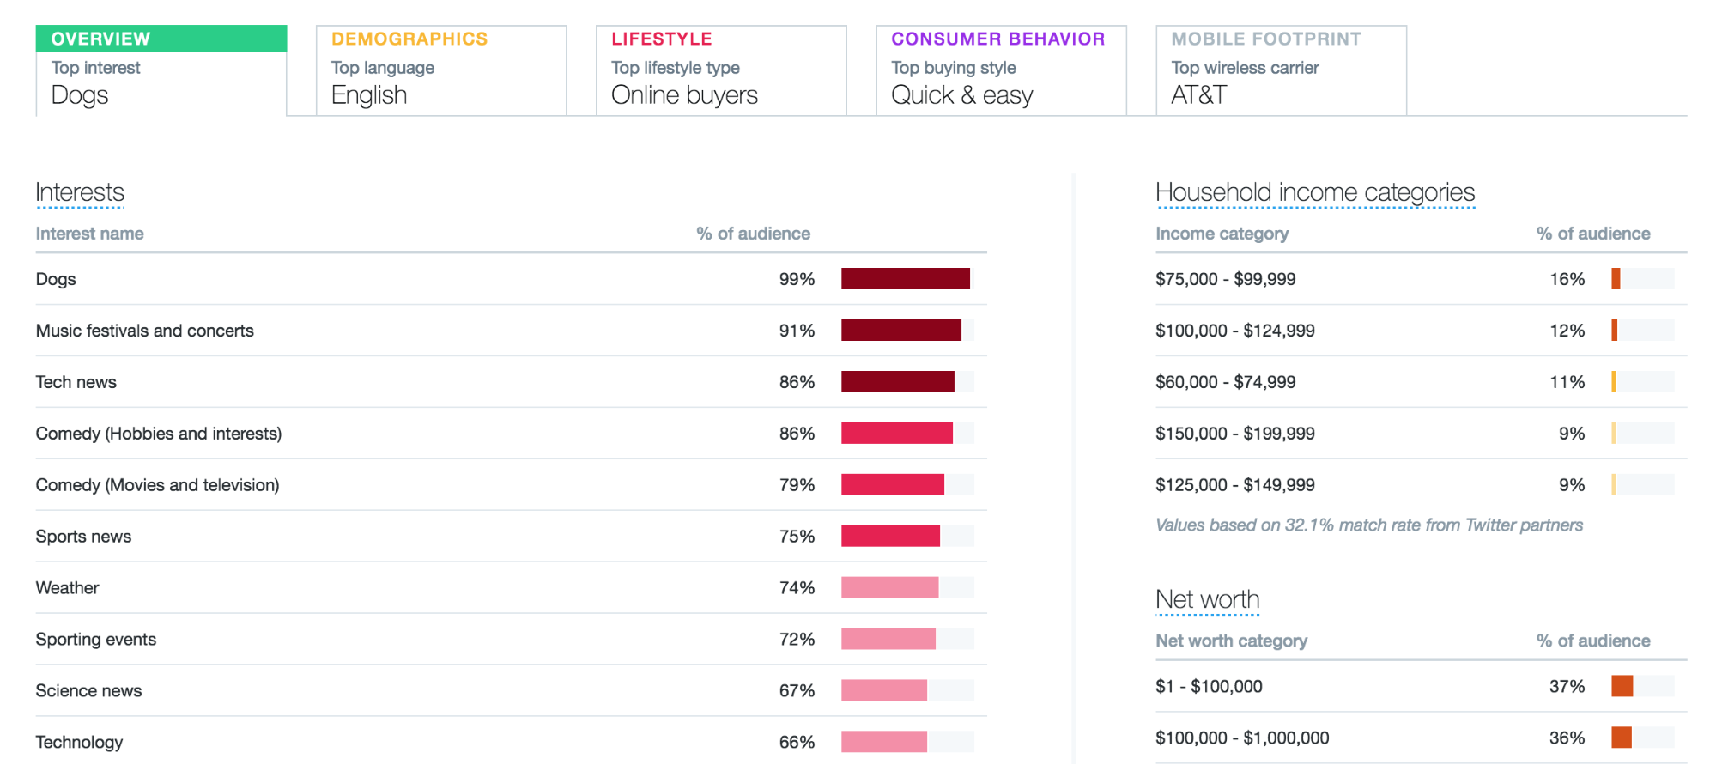This screenshot has width=1716, height=765.
Task: Click the Net worth category column header
Action: 1231,641
